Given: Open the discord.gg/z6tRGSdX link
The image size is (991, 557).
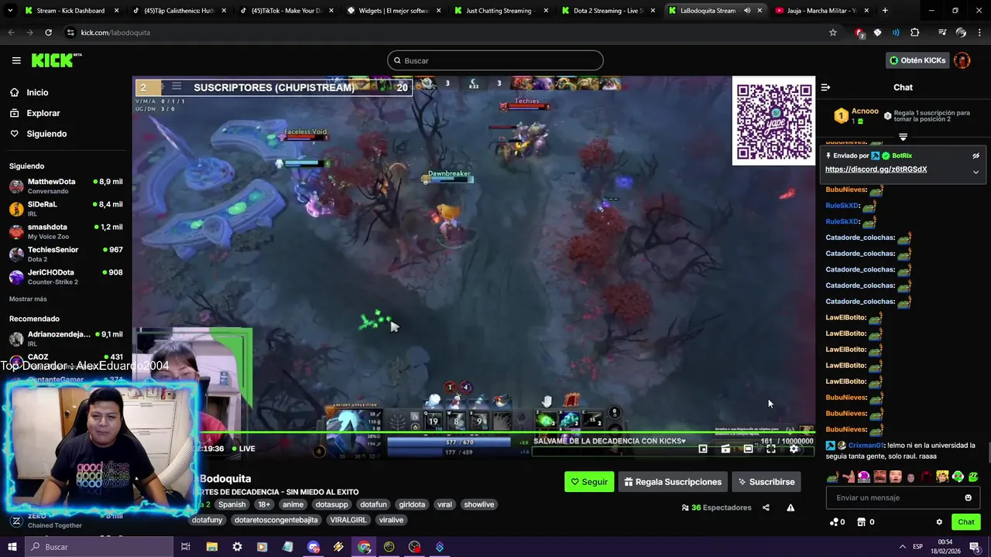Looking at the screenshot, I should (x=876, y=169).
